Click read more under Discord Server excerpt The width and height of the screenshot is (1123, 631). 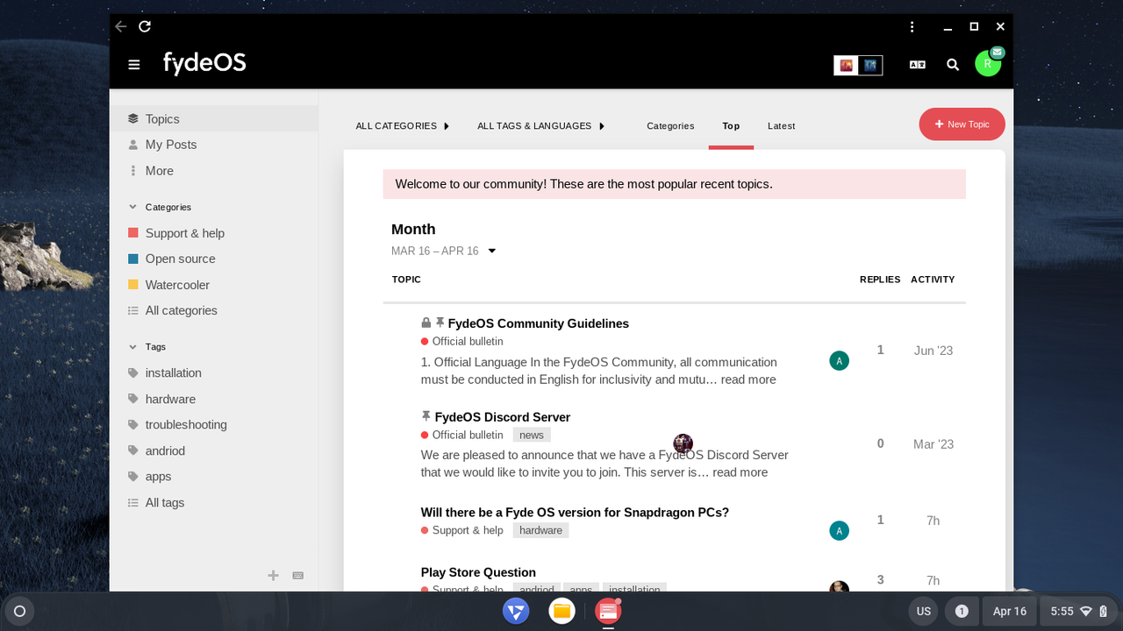pyautogui.click(x=740, y=472)
